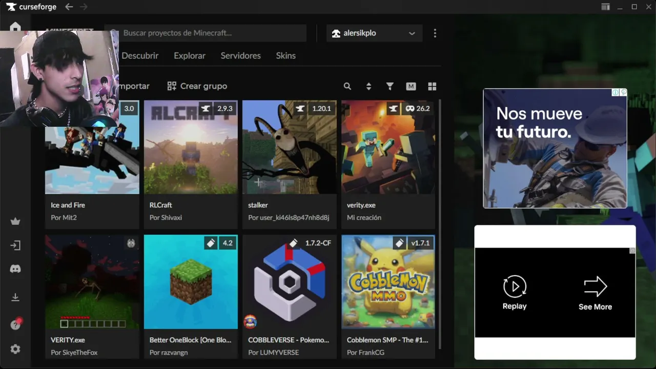Screen dimensions: 656x369
Task: Switch to the Explorar tab
Action: [190, 56]
